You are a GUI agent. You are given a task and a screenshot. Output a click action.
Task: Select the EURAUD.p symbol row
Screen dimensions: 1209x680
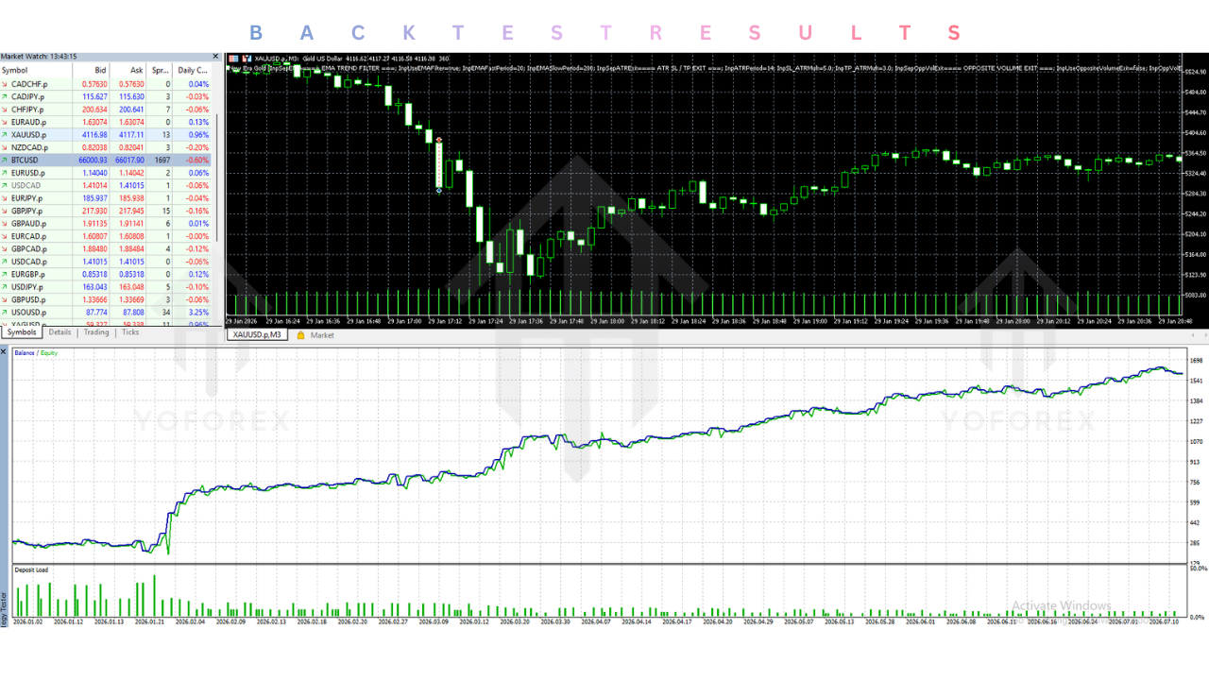[x=106, y=122]
